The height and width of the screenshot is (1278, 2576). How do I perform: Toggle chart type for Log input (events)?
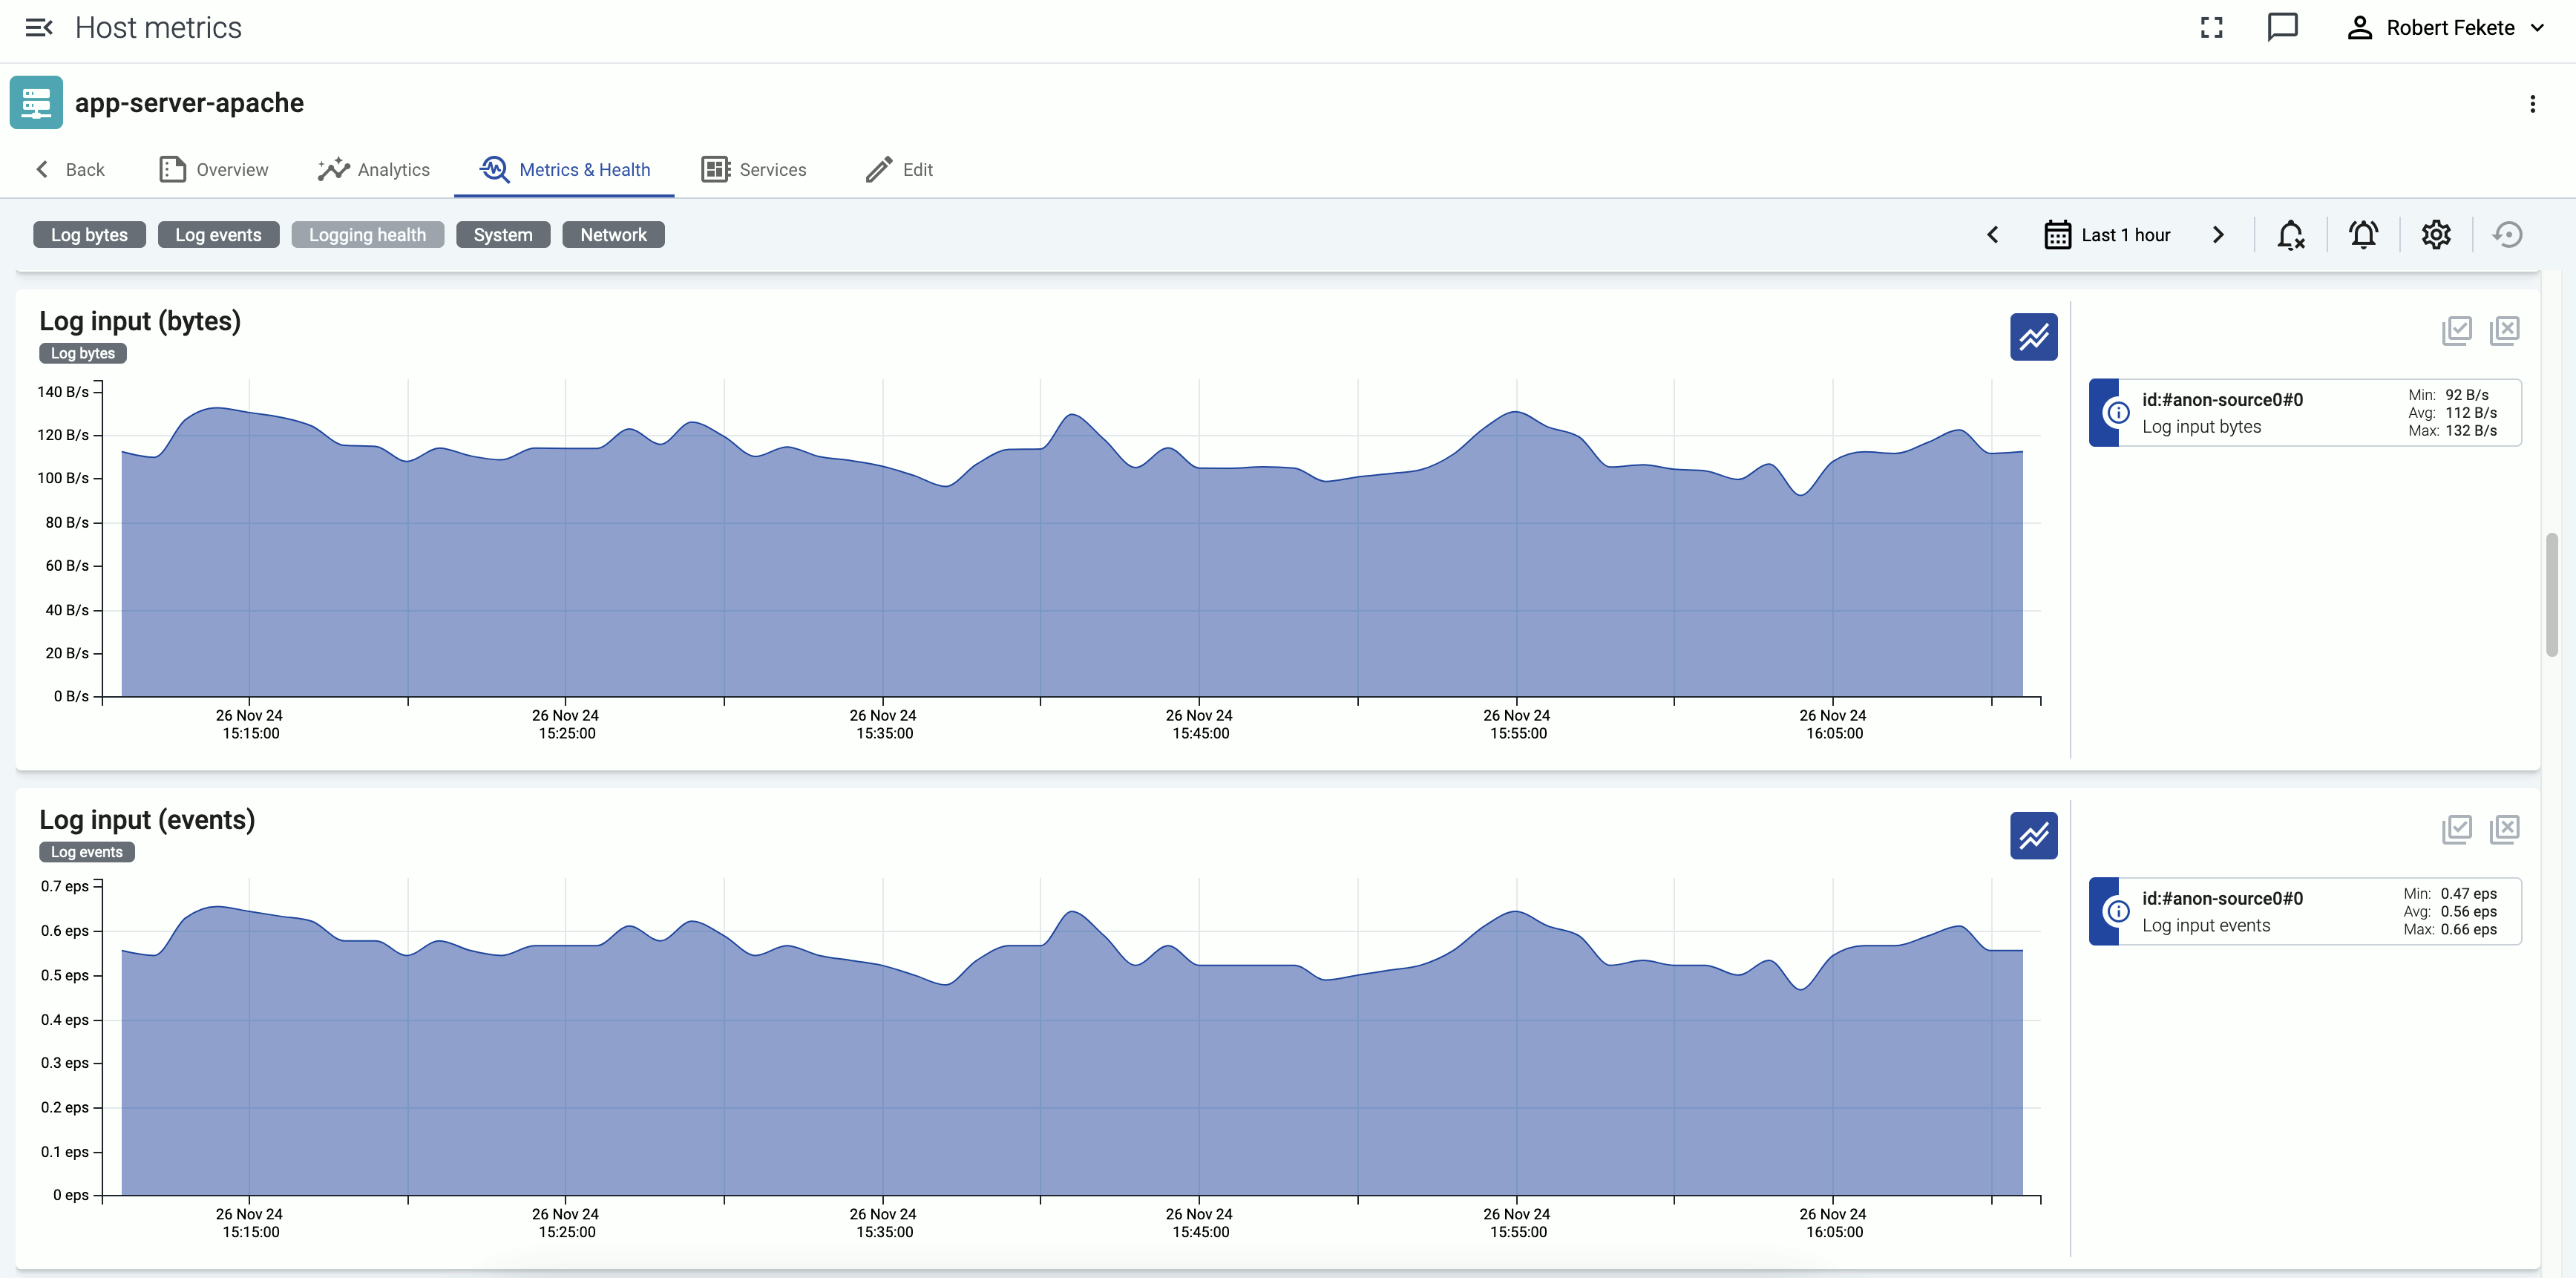pyautogui.click(x=2033, y=836)
